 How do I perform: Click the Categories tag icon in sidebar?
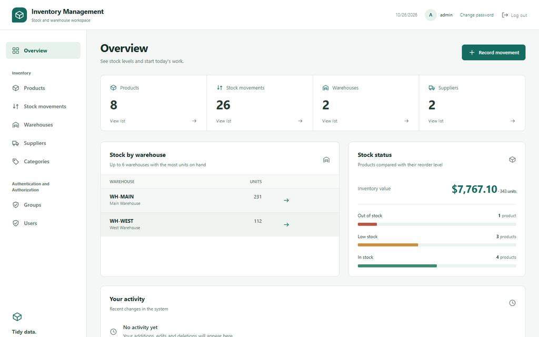(x=16, y=161)
